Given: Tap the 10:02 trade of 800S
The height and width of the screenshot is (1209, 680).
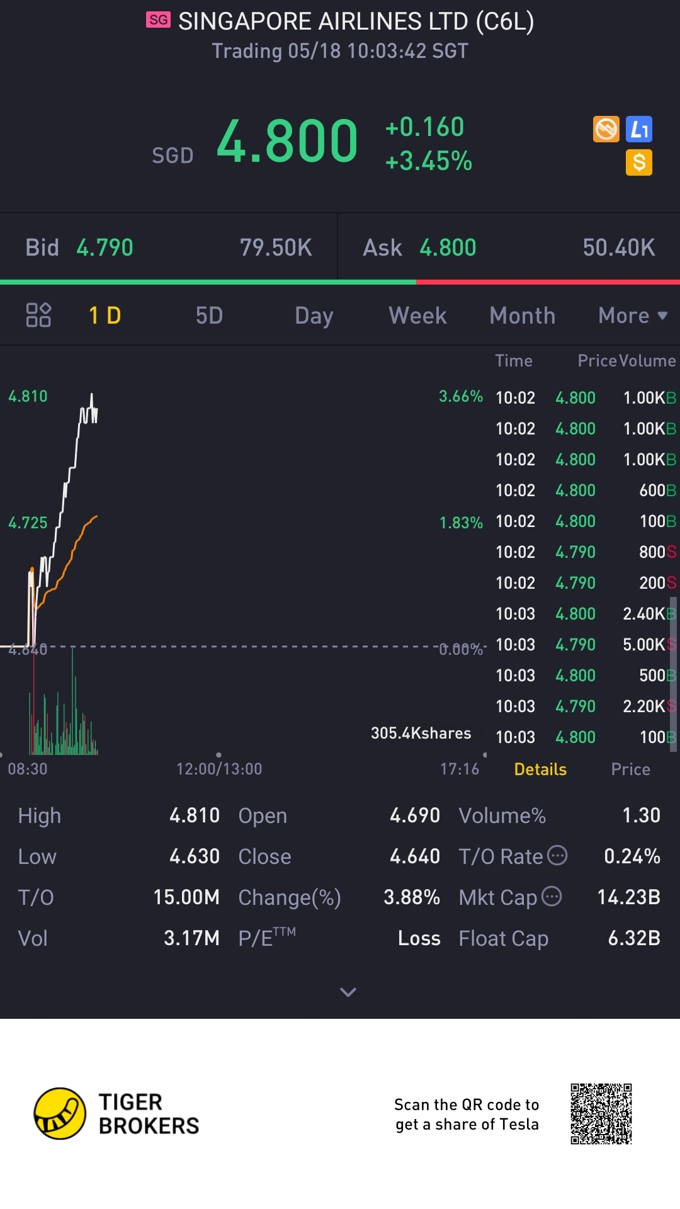Looking at the screenshot, I should [586, 552].
